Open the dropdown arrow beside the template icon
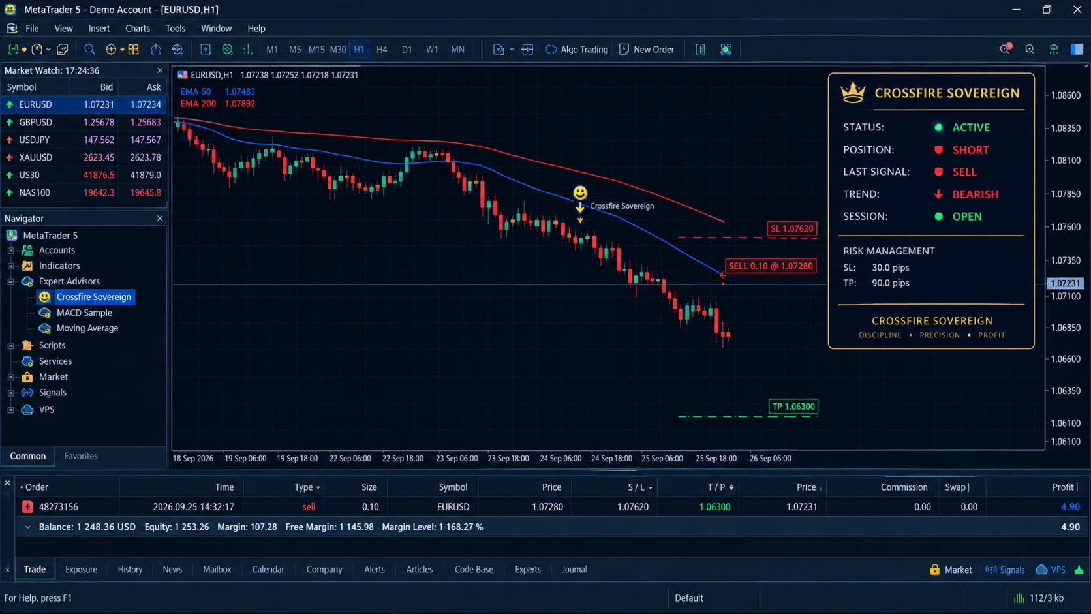The image size is (1091, 614). click(512, 50)
